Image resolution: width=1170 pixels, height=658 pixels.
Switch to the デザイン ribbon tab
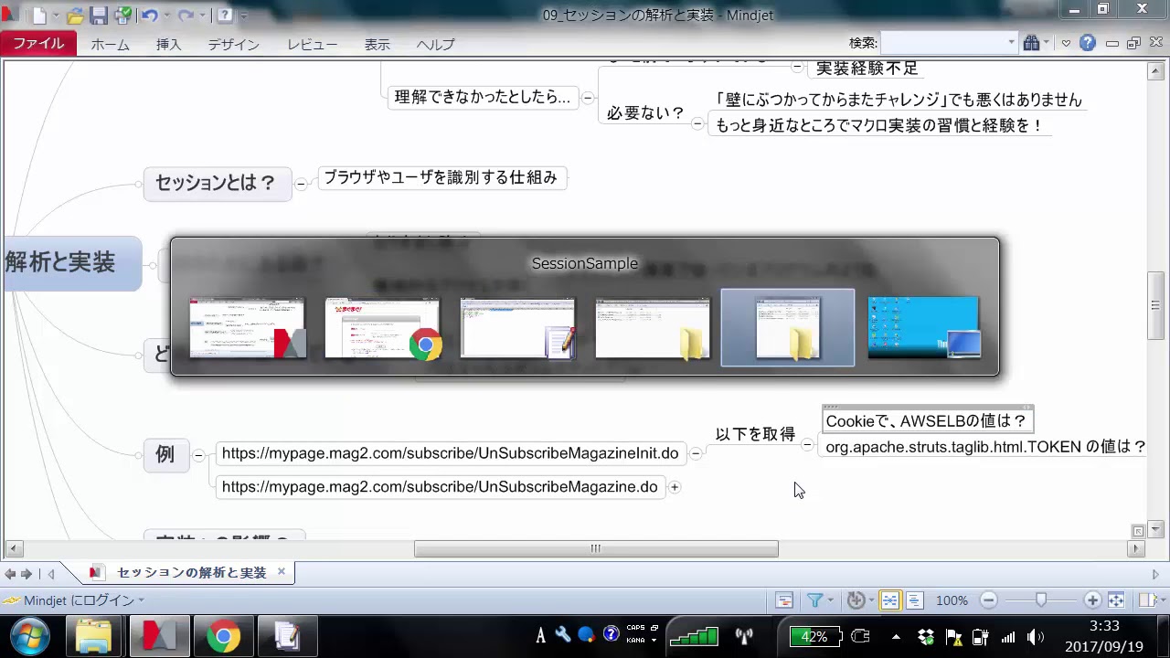(233, 44)
